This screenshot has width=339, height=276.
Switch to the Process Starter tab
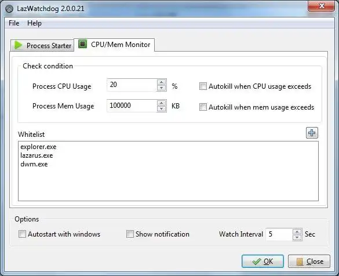(42, 45)
